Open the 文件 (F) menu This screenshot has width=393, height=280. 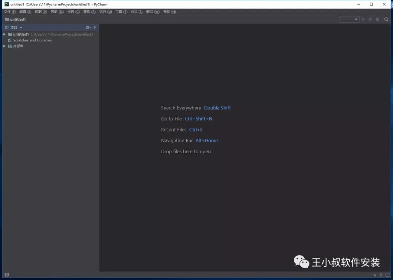tap(9, 12)
